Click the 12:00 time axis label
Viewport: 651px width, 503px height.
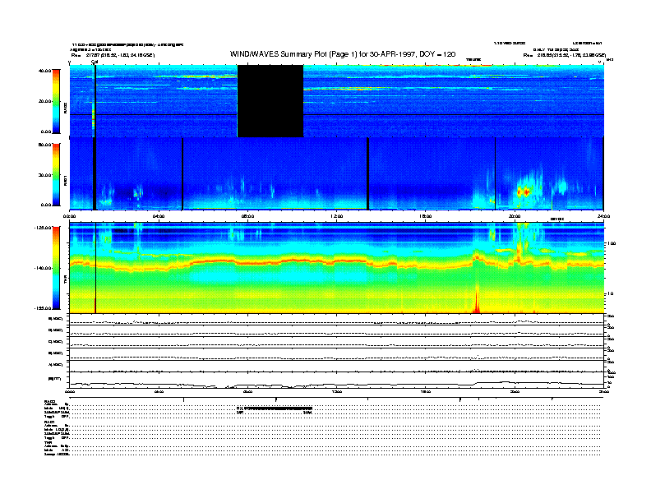(336, 216)
